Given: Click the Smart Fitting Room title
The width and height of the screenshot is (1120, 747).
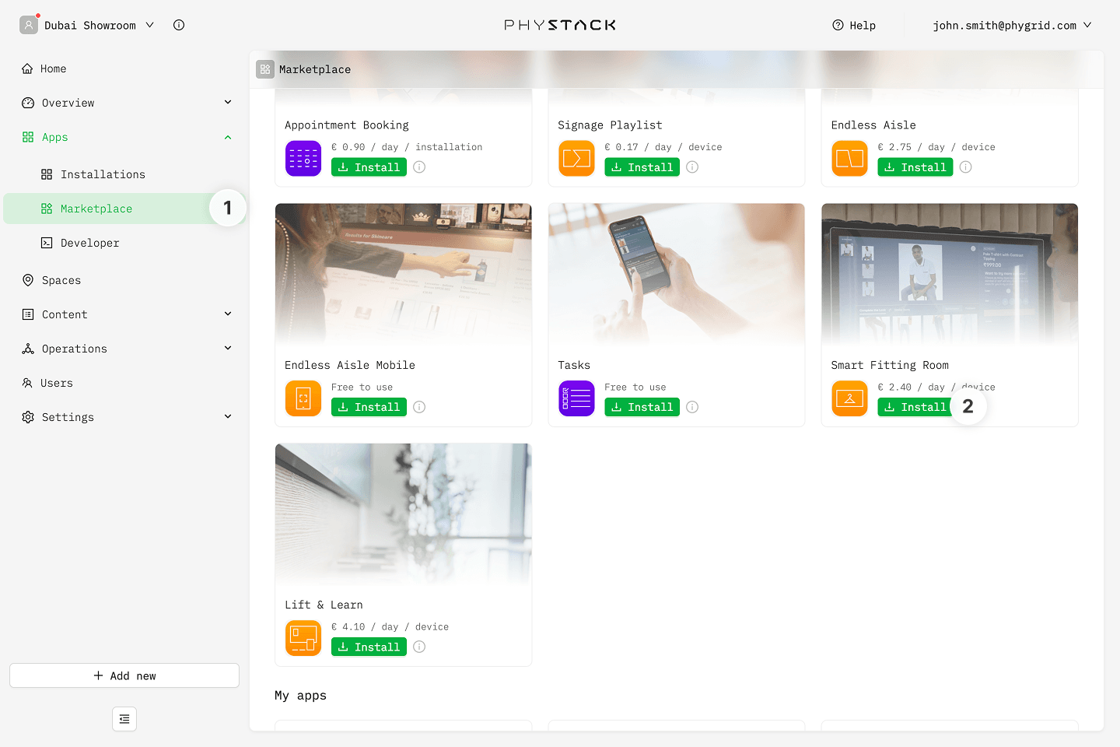Looking at the screenshot, I should (x=890, y=365).
